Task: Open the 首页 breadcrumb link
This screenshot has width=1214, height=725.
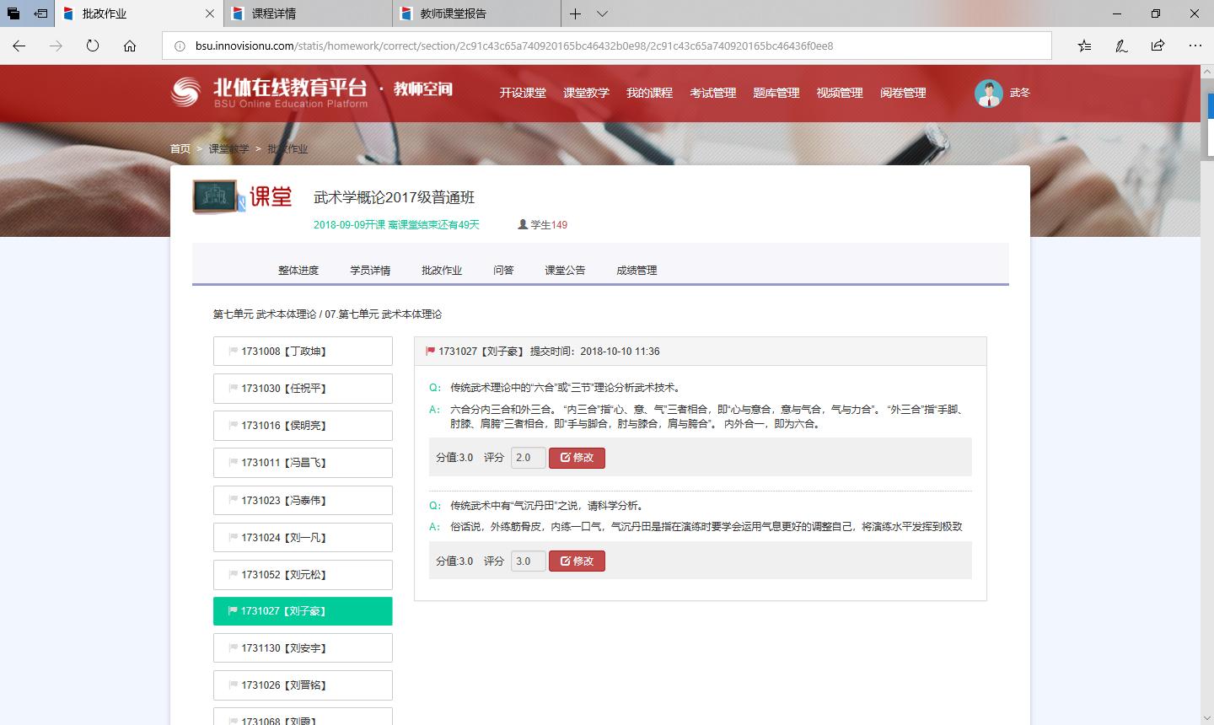Action: [x=180, y=148]
